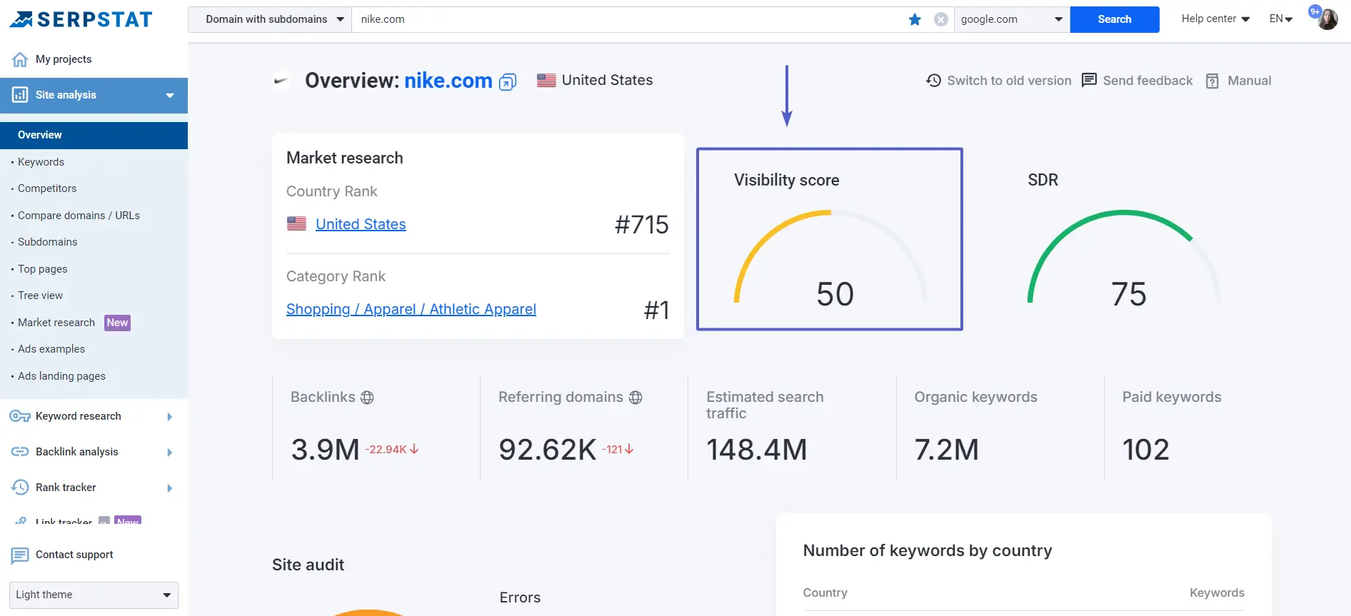
Task: Click the Serpstat logo
Action: (81, 19)
